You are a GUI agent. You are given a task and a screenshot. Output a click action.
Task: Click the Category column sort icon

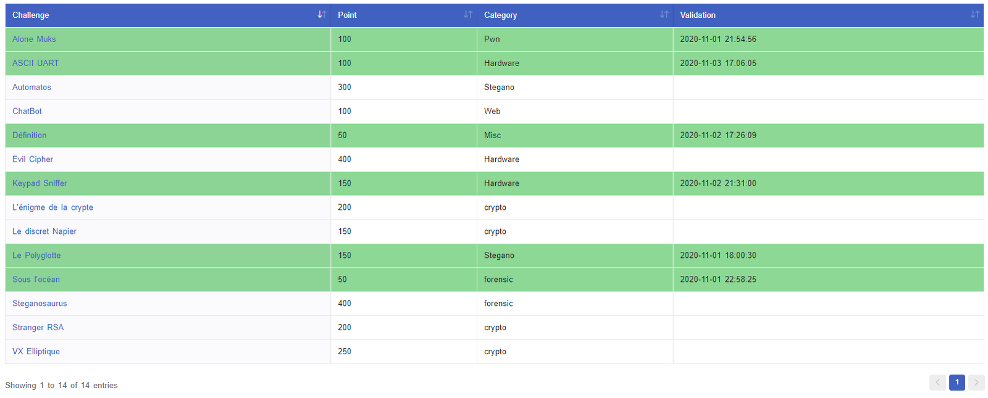pos(664,15)
